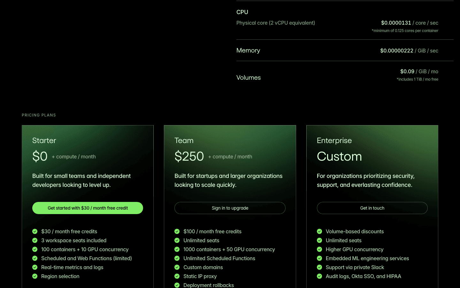Click the Enterprise plan description text
The height and width of the screenshot is (288, 460).
tap(366, 180)
